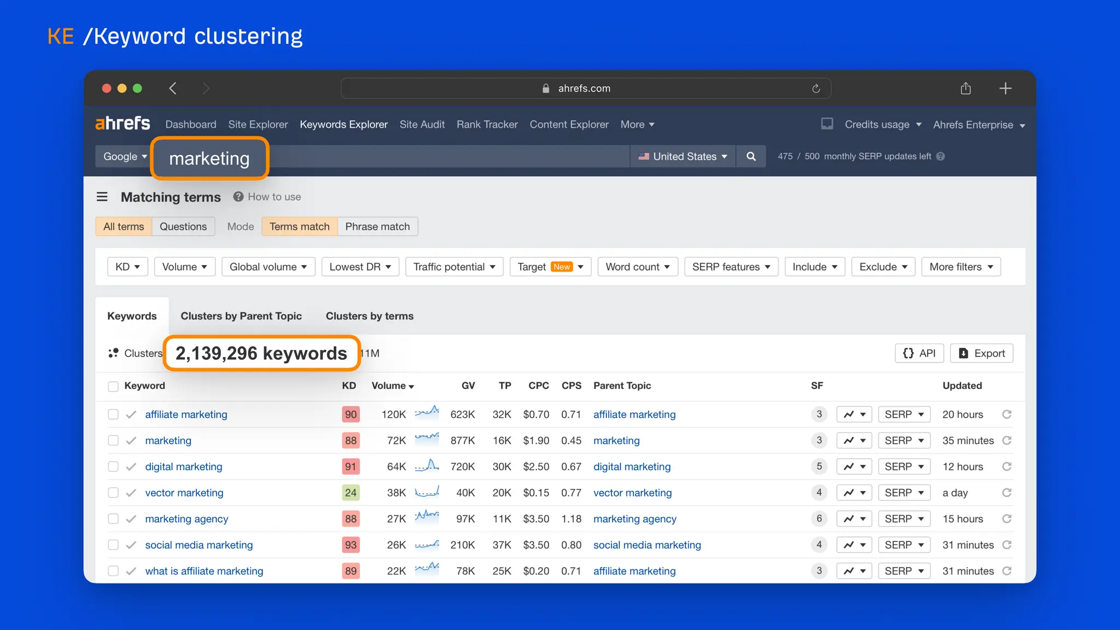Viewport: 1120px width, 630px height.
Task: Sort by the Volume column header
Action: pyautogui.click(x=393, y=386)
